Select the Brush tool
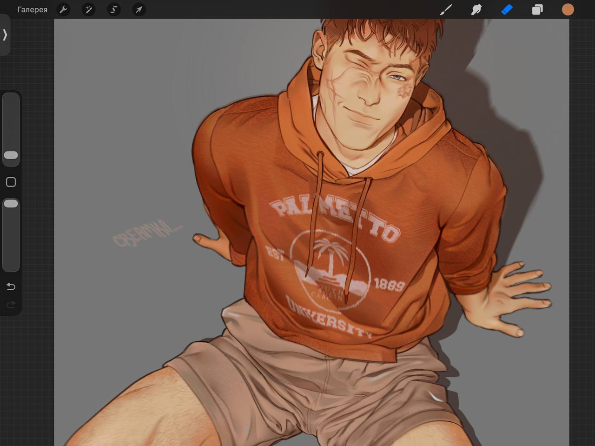 [x=446, y=9]
